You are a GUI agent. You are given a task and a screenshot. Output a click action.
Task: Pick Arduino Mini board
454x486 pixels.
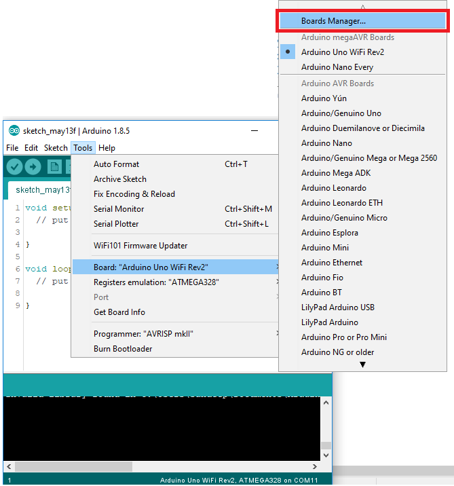[x=362, y=248]
